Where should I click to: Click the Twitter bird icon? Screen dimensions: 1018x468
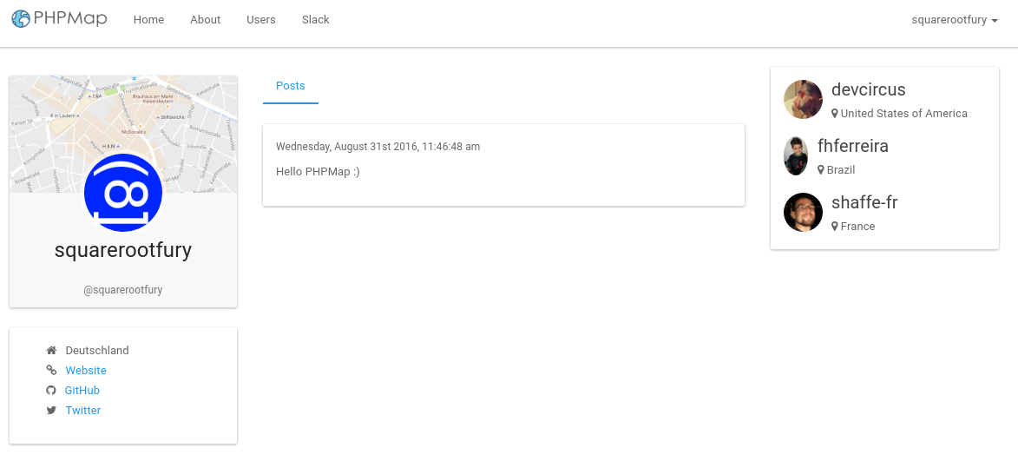click(x=51, y=411)
